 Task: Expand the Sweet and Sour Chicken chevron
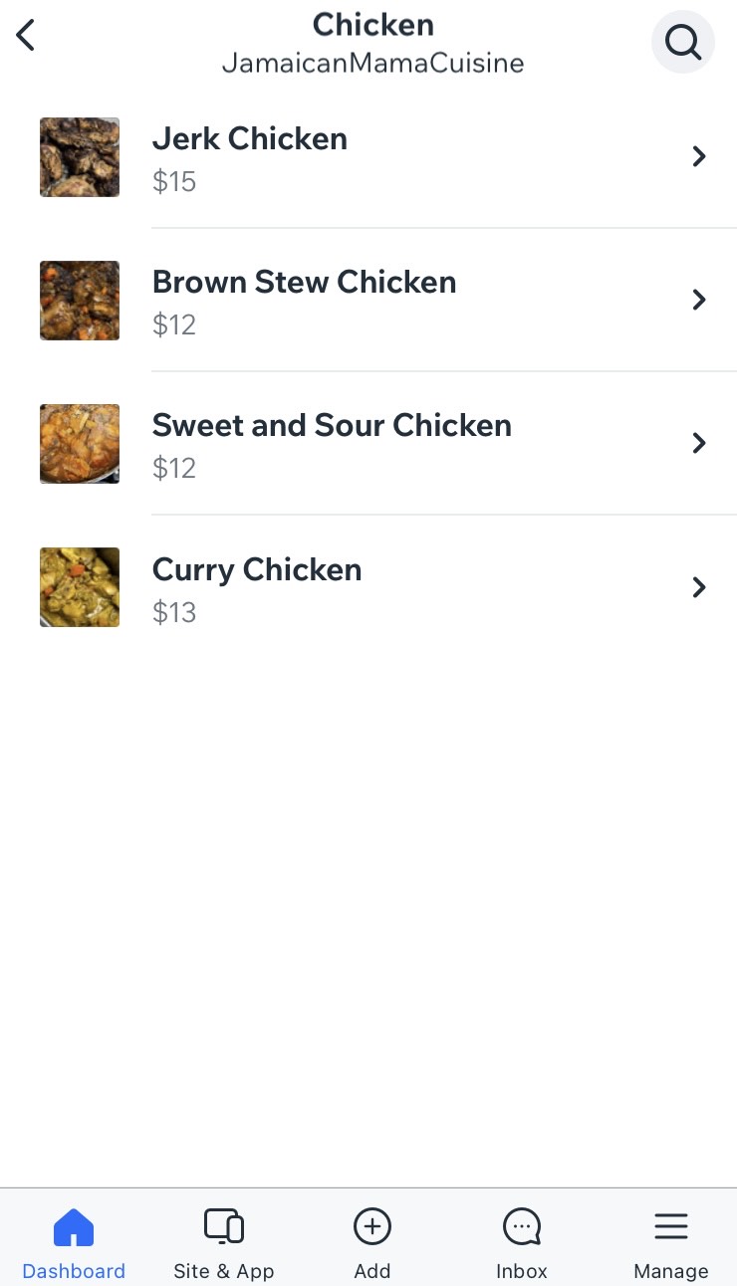pos(699,443)
